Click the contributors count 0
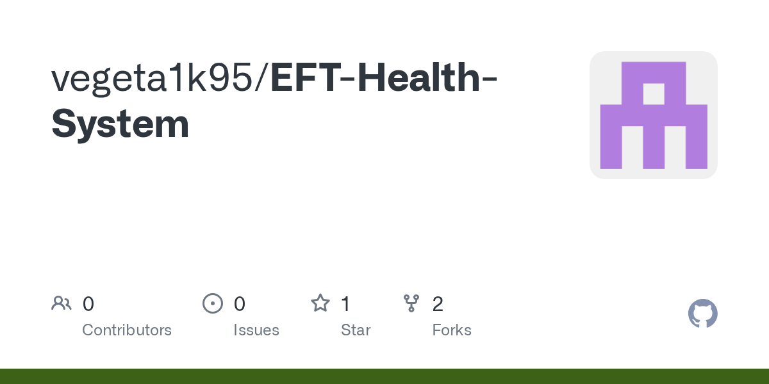This screenshot has width=769, height=384. [88, 303]
